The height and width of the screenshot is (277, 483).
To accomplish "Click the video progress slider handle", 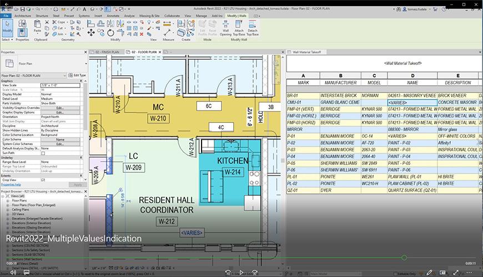I will (404, 258).
